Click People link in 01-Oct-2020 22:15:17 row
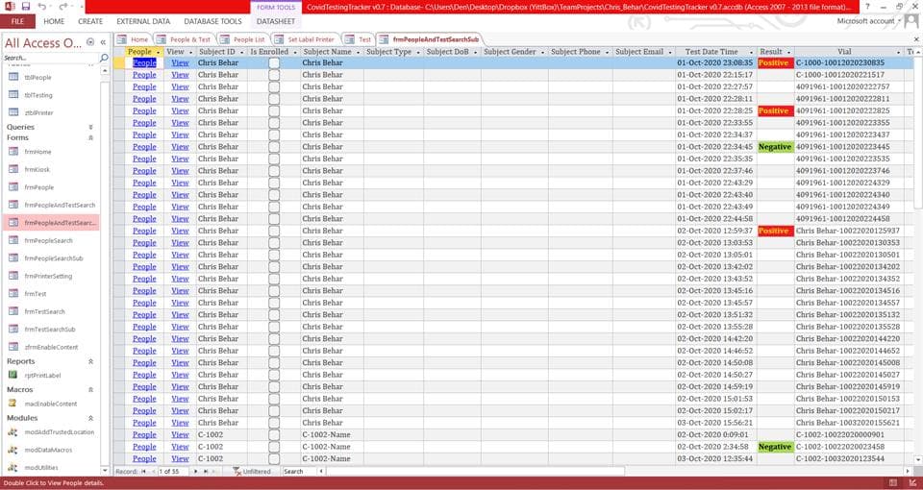This screenshot has height=490, width=923. coord(144,75)
